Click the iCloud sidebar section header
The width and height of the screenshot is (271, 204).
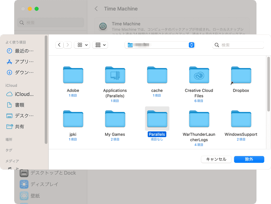[x=11, y=85]
